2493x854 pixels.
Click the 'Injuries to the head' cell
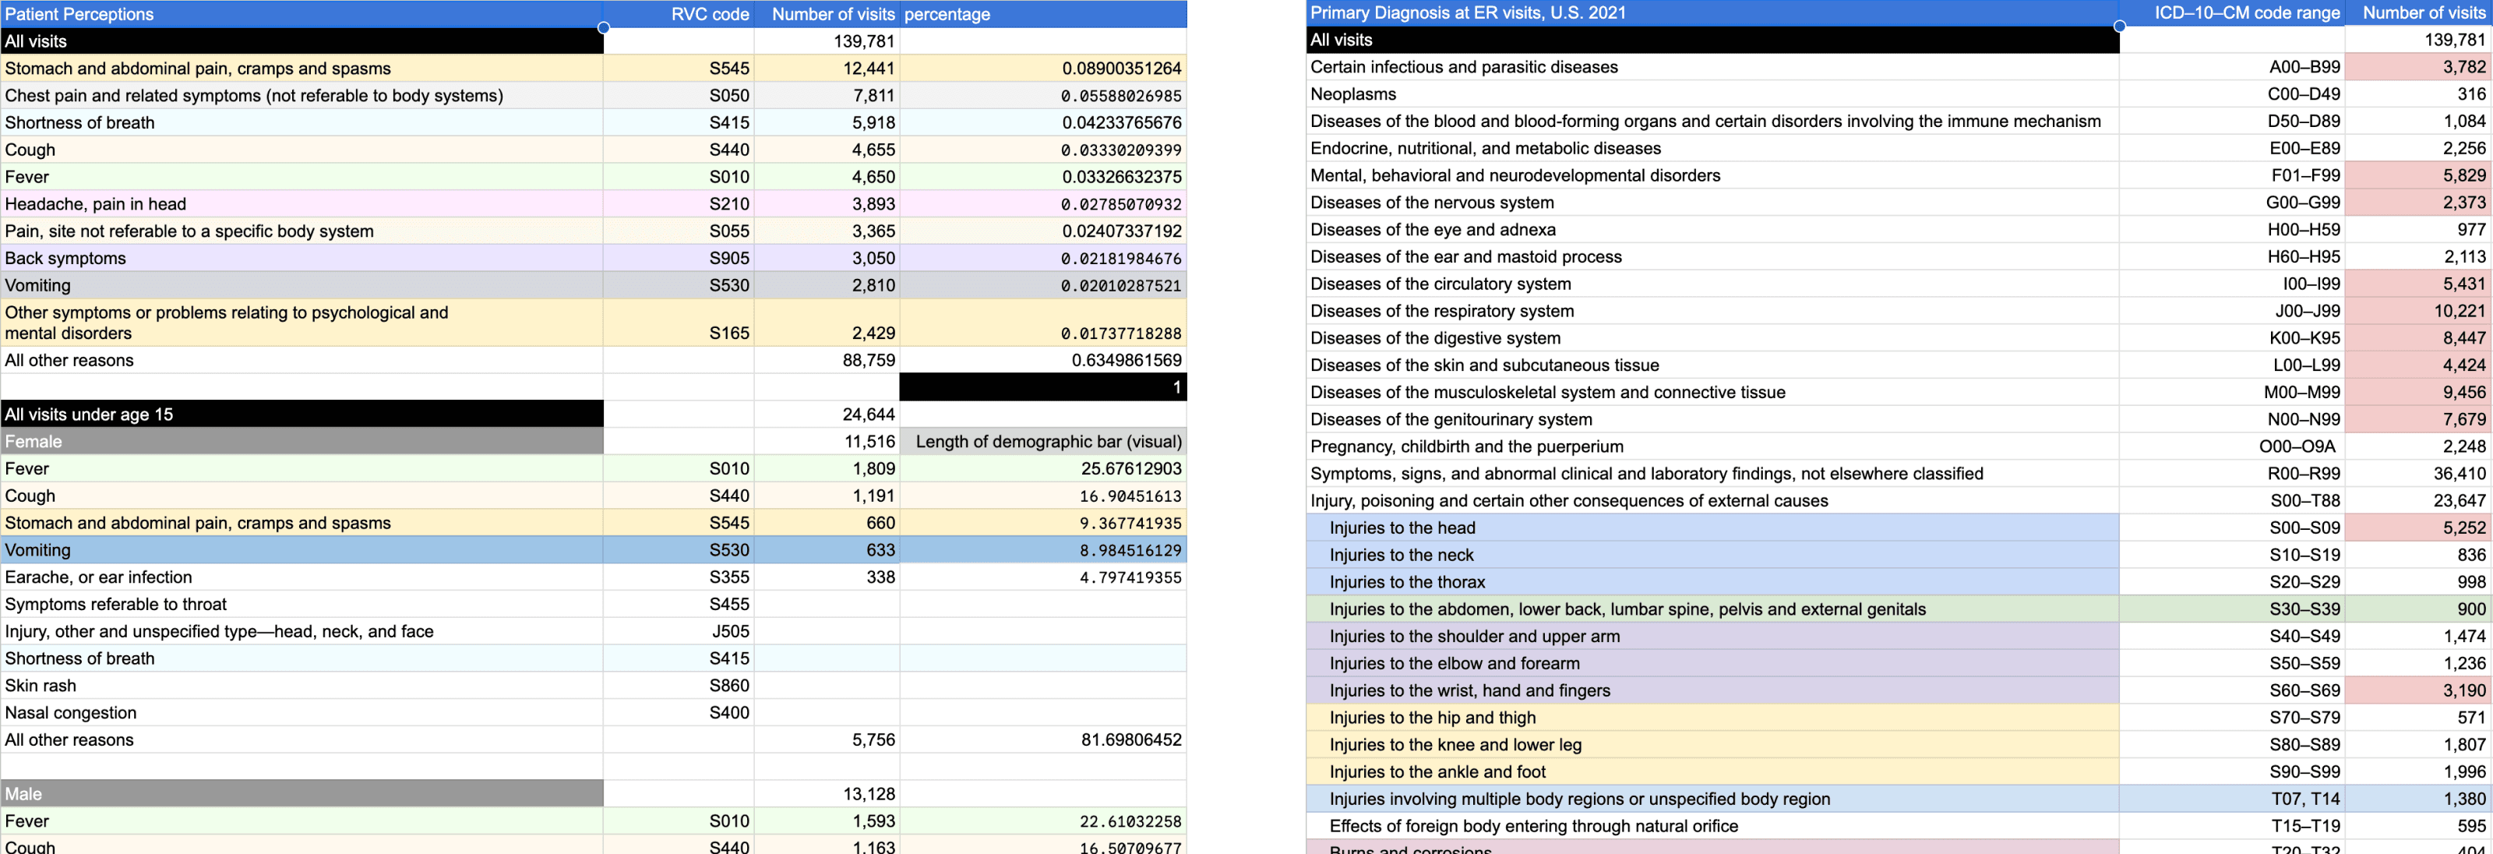[x=1402, y=528]
